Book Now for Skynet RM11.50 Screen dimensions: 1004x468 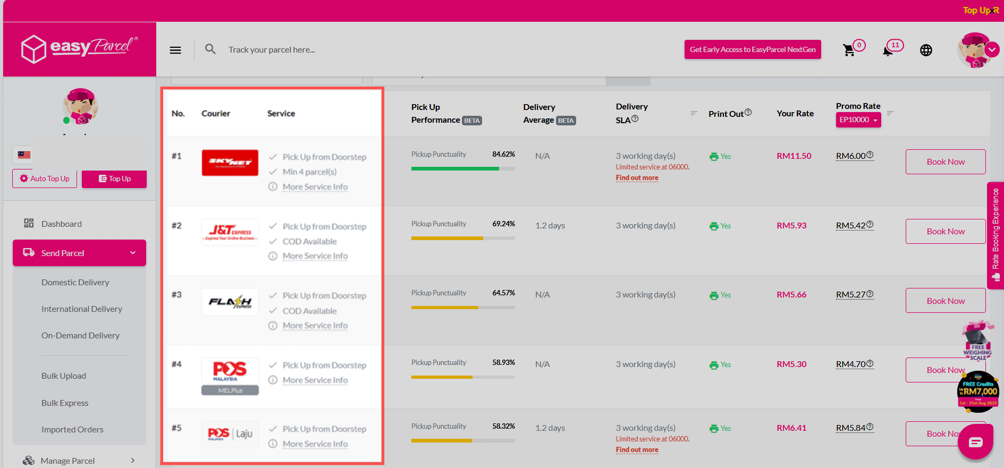[946, 161]
